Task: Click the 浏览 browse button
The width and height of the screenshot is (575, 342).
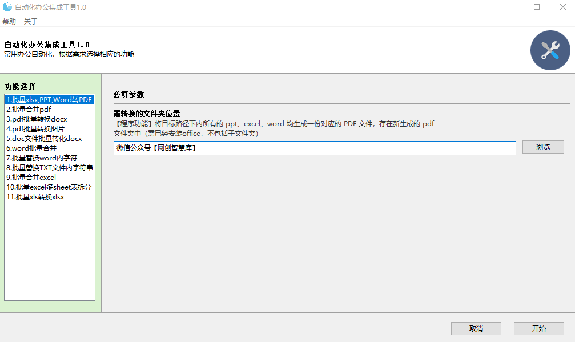Action: click(543, 147)
